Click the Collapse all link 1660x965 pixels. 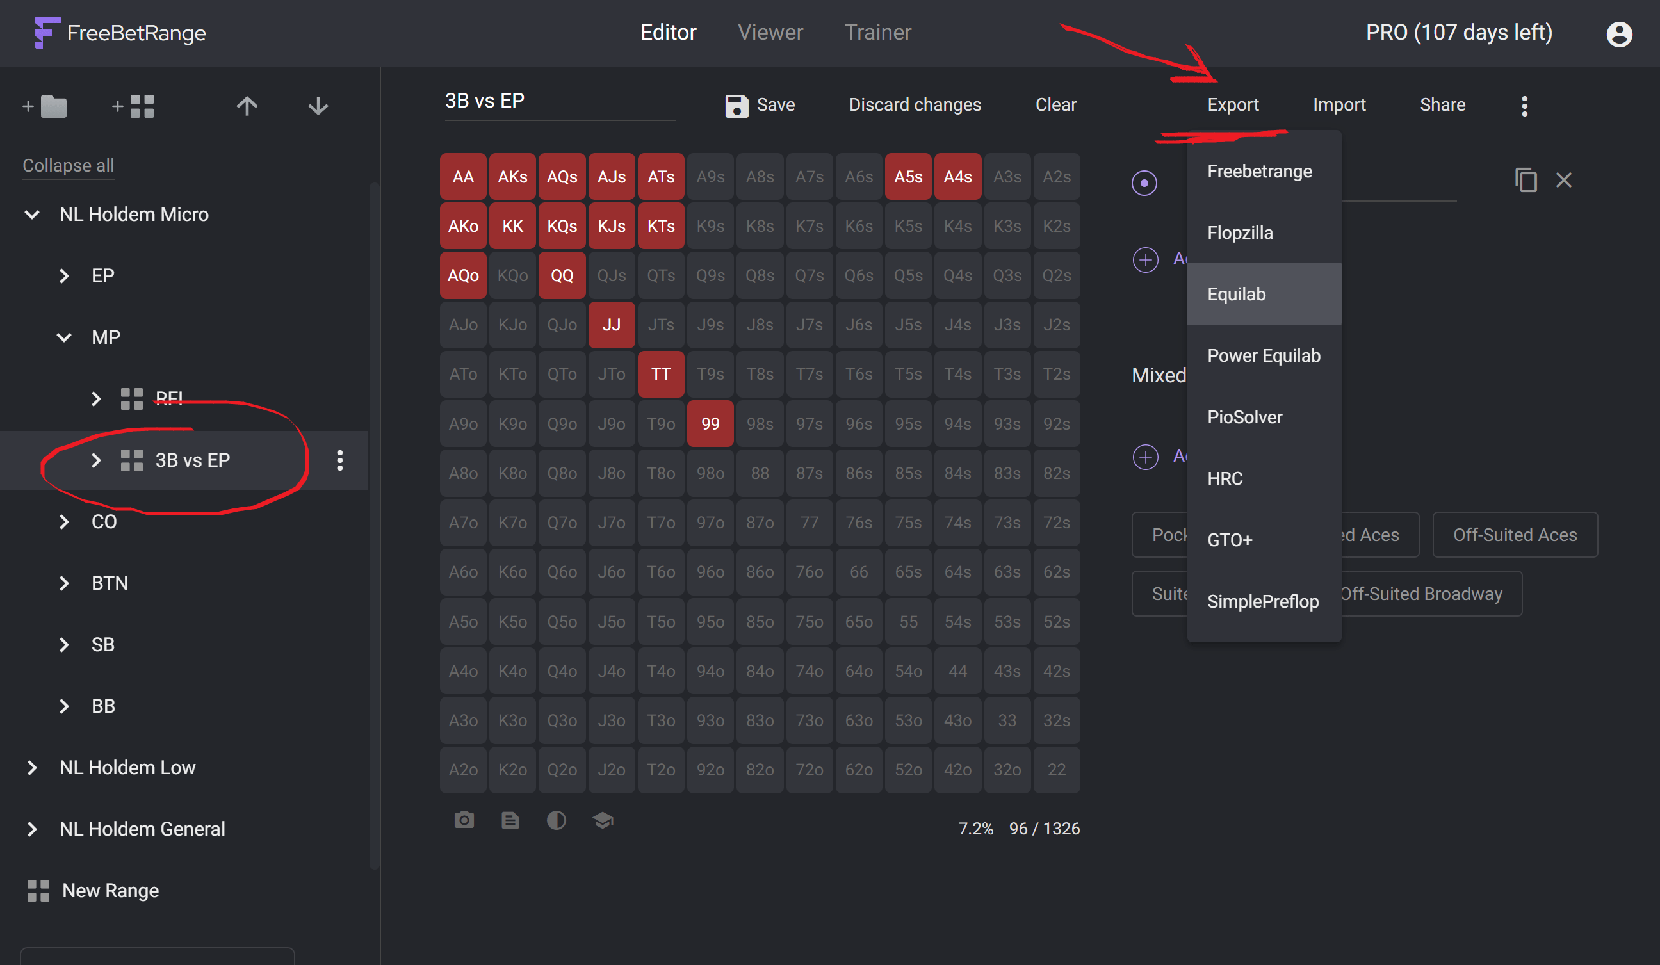pyautogui.click(x=68, y=165)
